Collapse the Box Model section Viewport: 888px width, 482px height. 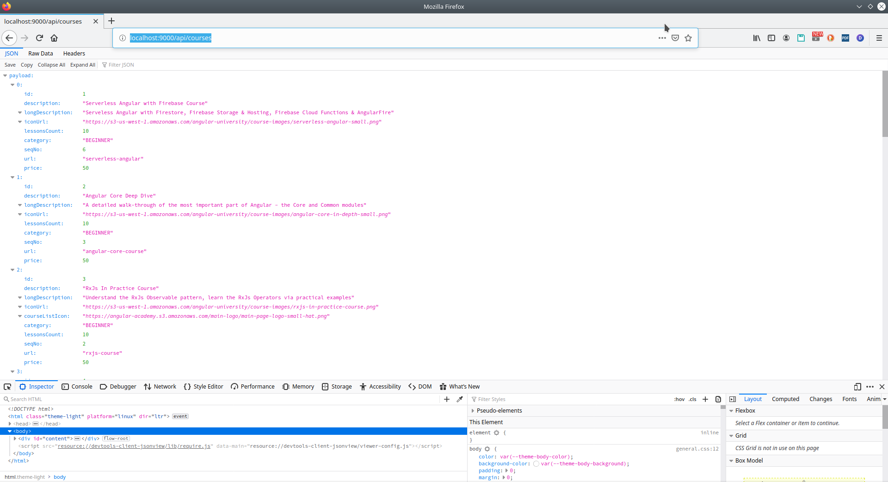click(731, 461)
